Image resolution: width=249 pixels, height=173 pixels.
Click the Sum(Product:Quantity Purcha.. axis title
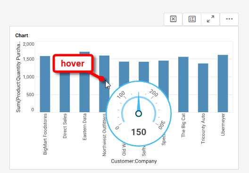(x=18, y=77)
